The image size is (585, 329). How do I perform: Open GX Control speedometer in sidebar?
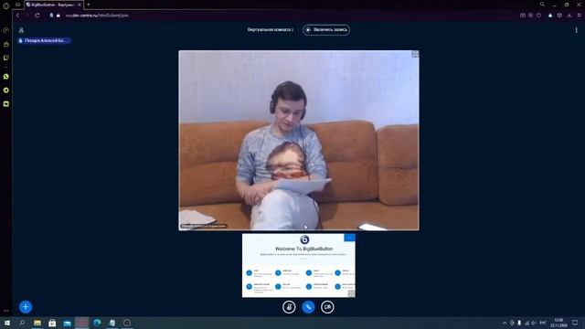[x=5, y=30]
